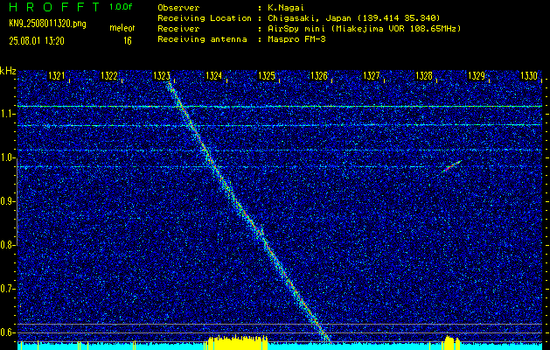Image resolution: width=550 pixels, height=350 pixels.
Task: Click the 0.6 frequency axis label
Action: (x=7, y=332)
